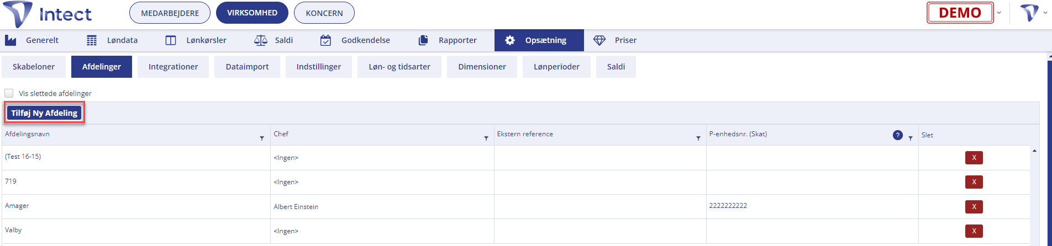Viewport: 1052px width, 246px height.
Task: Select the MEDARBEJDERE pill button
Action: 170,13
